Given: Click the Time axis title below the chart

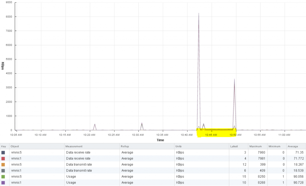Looking at the screenshot, I should 160,140.
